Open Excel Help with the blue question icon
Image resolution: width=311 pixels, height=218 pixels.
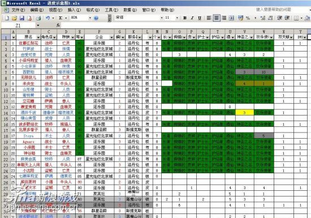[96, 18]
